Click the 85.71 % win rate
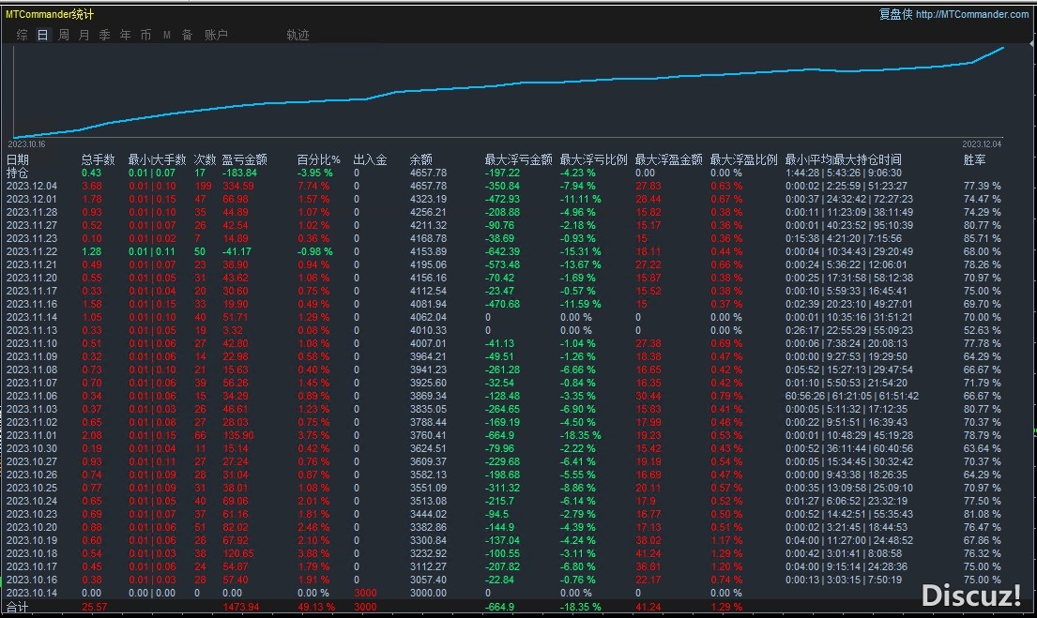 (x=983, y=238)
